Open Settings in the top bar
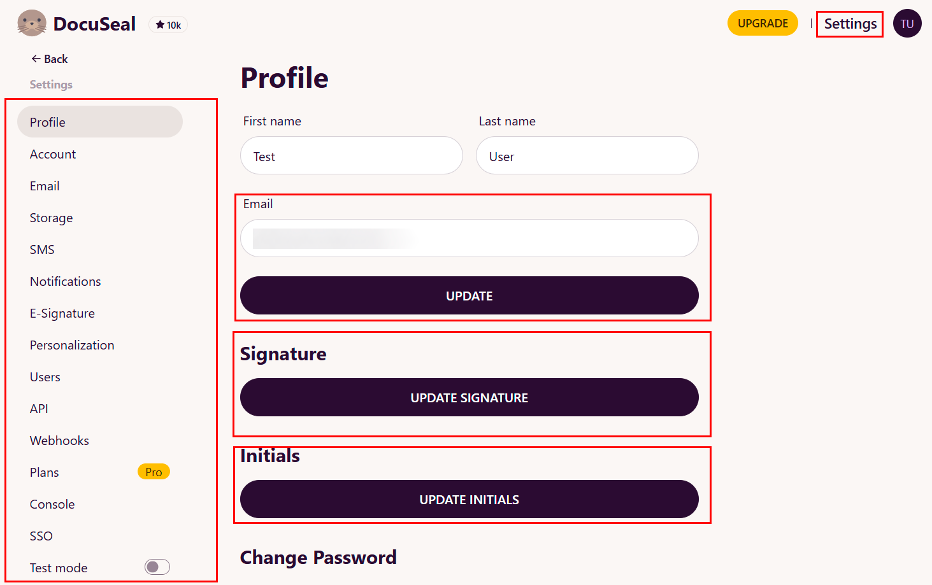 [x=849, y=23]
